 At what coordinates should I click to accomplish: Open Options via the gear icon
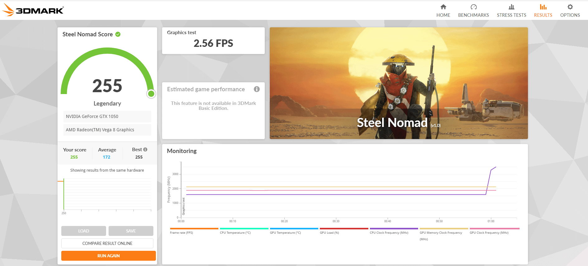coord(570,7)
